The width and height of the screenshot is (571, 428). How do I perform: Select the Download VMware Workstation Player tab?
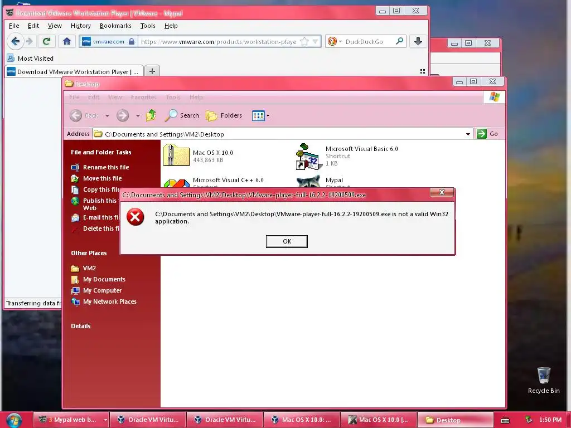click(x=74, y=72)
